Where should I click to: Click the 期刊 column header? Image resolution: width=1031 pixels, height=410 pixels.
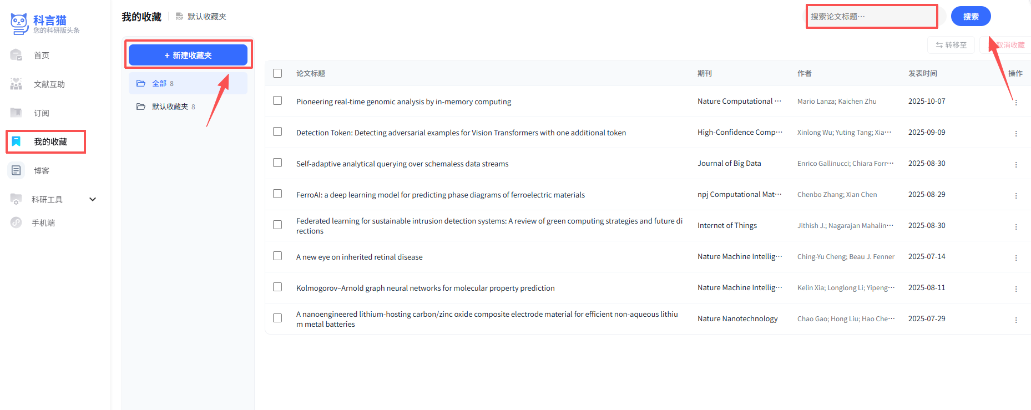705,73
